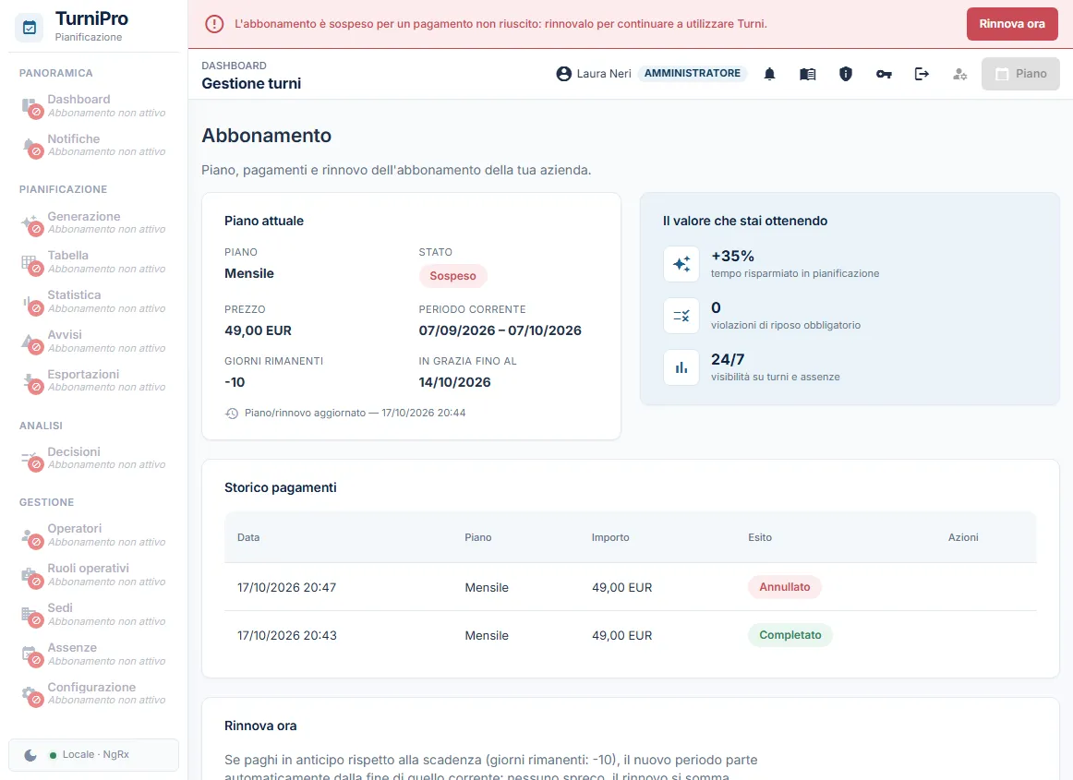Click the Rinnova ora section heading
The height and width of the screenshot is (780, 1073).
pos(260,726)
